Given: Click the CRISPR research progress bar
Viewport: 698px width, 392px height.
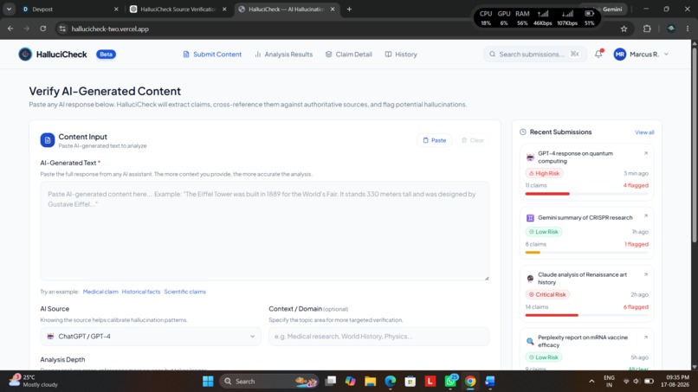Looking at the screenshot, I should (586, 253).
